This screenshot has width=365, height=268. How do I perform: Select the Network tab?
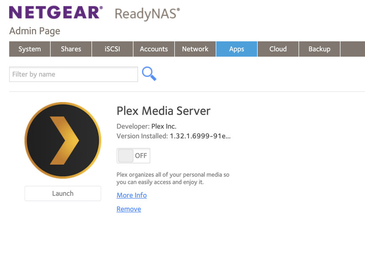click(x=195, y=49)
